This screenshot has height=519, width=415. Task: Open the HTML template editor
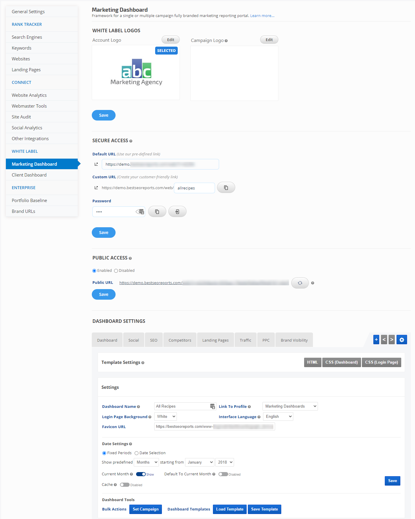[313, 362]
